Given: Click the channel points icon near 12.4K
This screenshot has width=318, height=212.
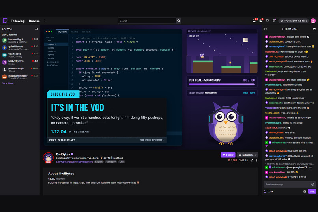Looking at the screenshot, I should 265,191.
